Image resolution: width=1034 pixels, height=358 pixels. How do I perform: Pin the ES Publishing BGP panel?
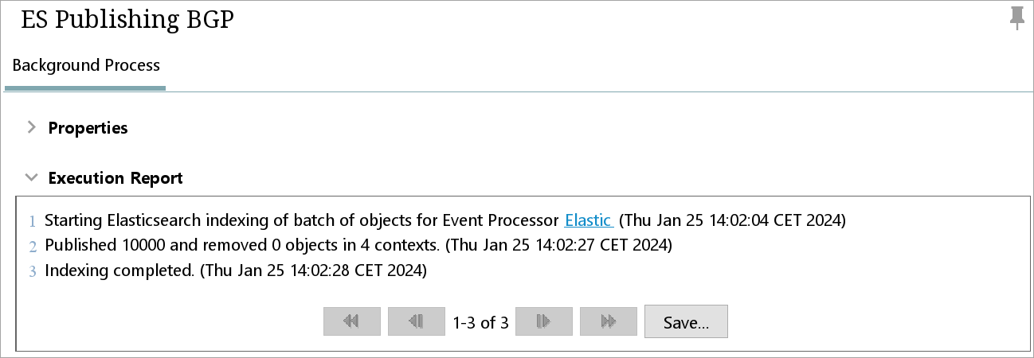click(x=1016, y=18)
